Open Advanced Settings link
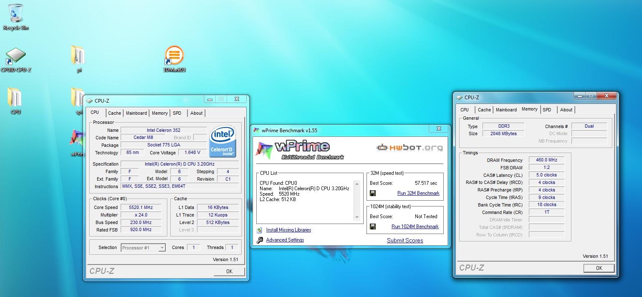Image resolution: width=642 pixels, height=297 pixels. pos(285,240)
